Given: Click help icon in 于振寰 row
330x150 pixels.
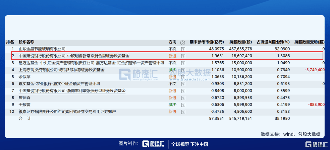Looking at the screenshot, I should pyautogui.click(x=183, y=105).
